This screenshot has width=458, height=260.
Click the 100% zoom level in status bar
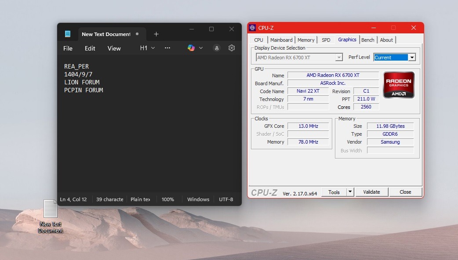167,199
